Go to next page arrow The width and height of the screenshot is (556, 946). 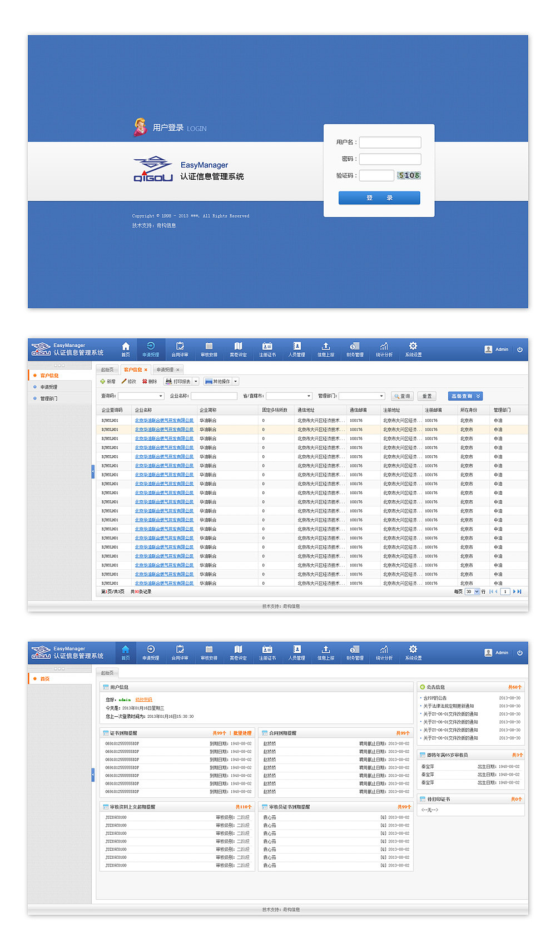pos(514,592)
